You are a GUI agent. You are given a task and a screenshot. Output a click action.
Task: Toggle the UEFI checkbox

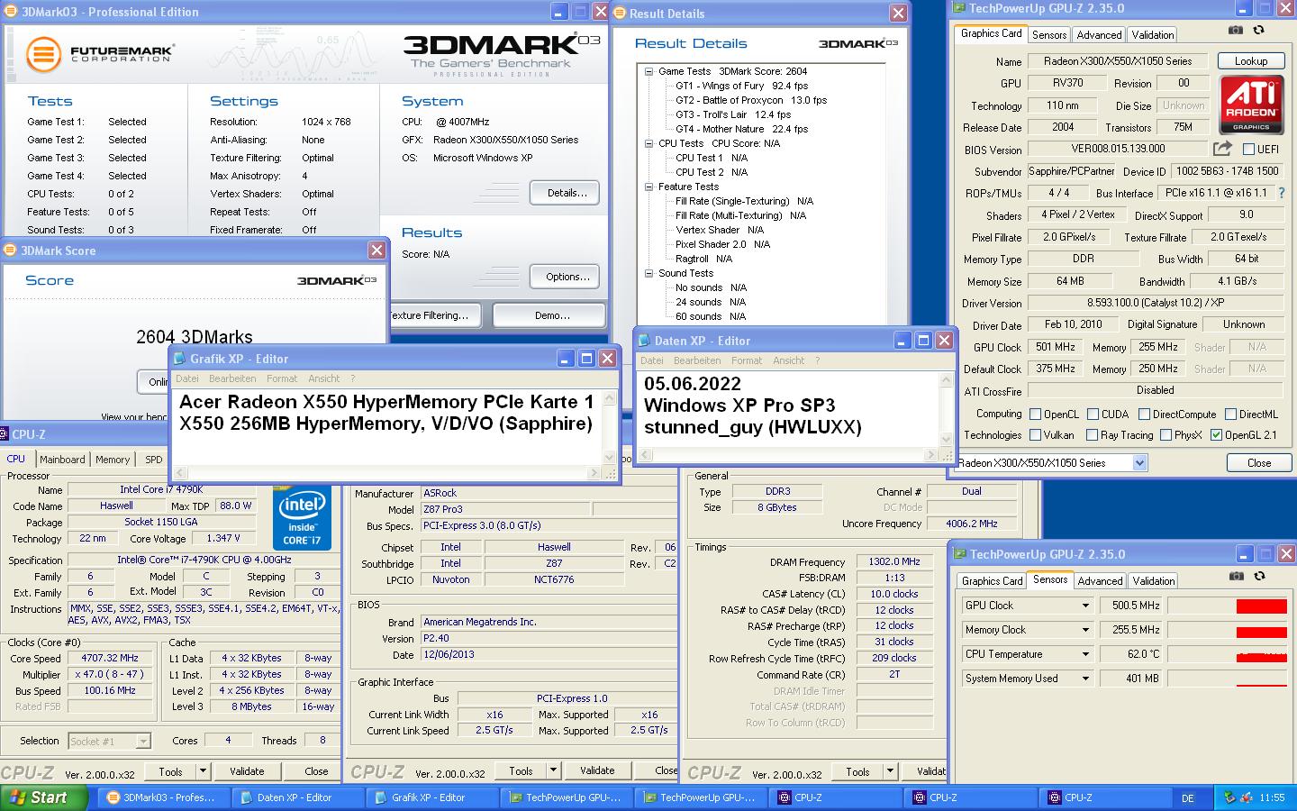tap(1248, 149)
